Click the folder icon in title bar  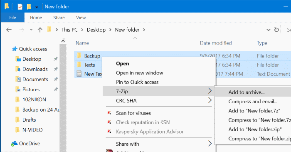pos(7,7)
